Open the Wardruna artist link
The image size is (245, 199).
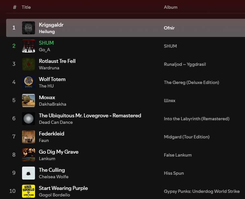point(48,68)
